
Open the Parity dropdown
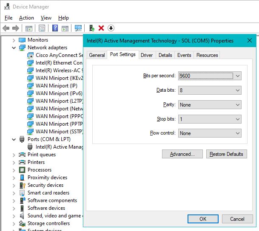coord(210,105)
